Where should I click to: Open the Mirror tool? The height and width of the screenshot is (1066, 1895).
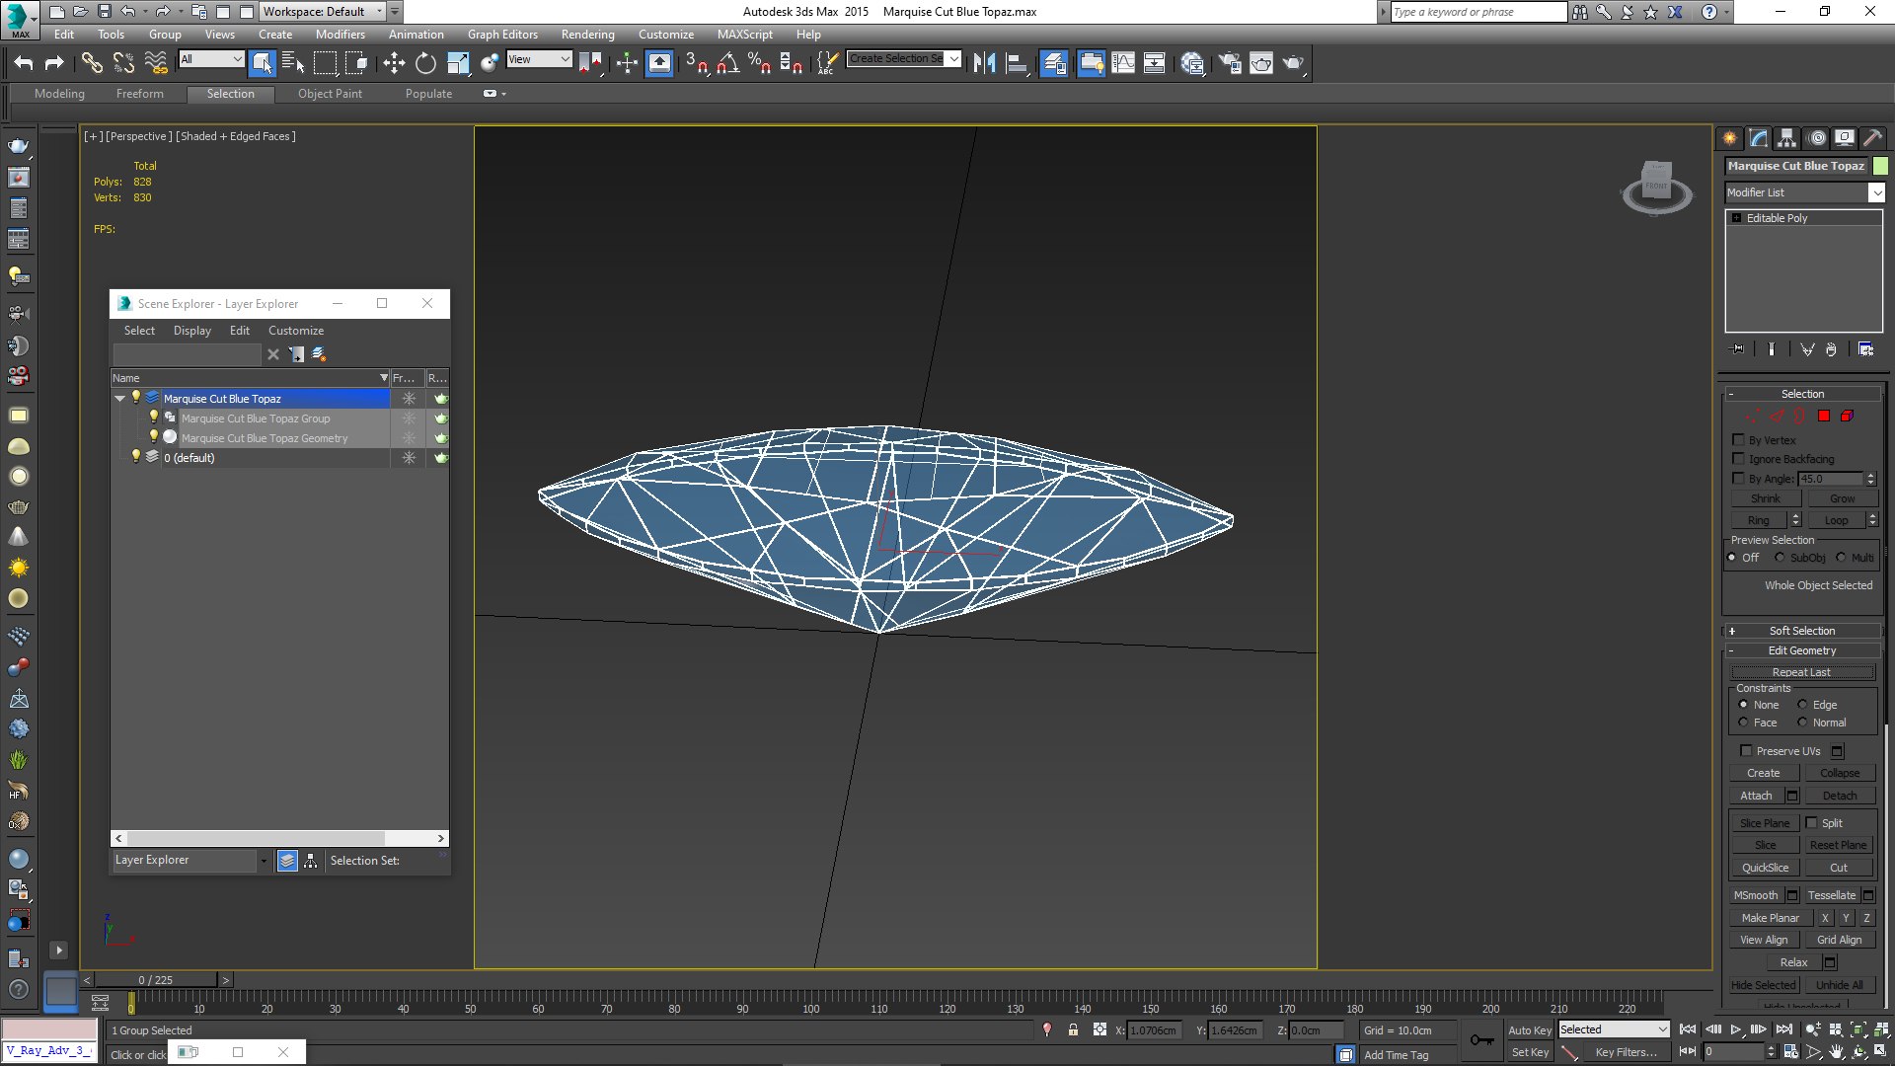(x=984, y=63)
